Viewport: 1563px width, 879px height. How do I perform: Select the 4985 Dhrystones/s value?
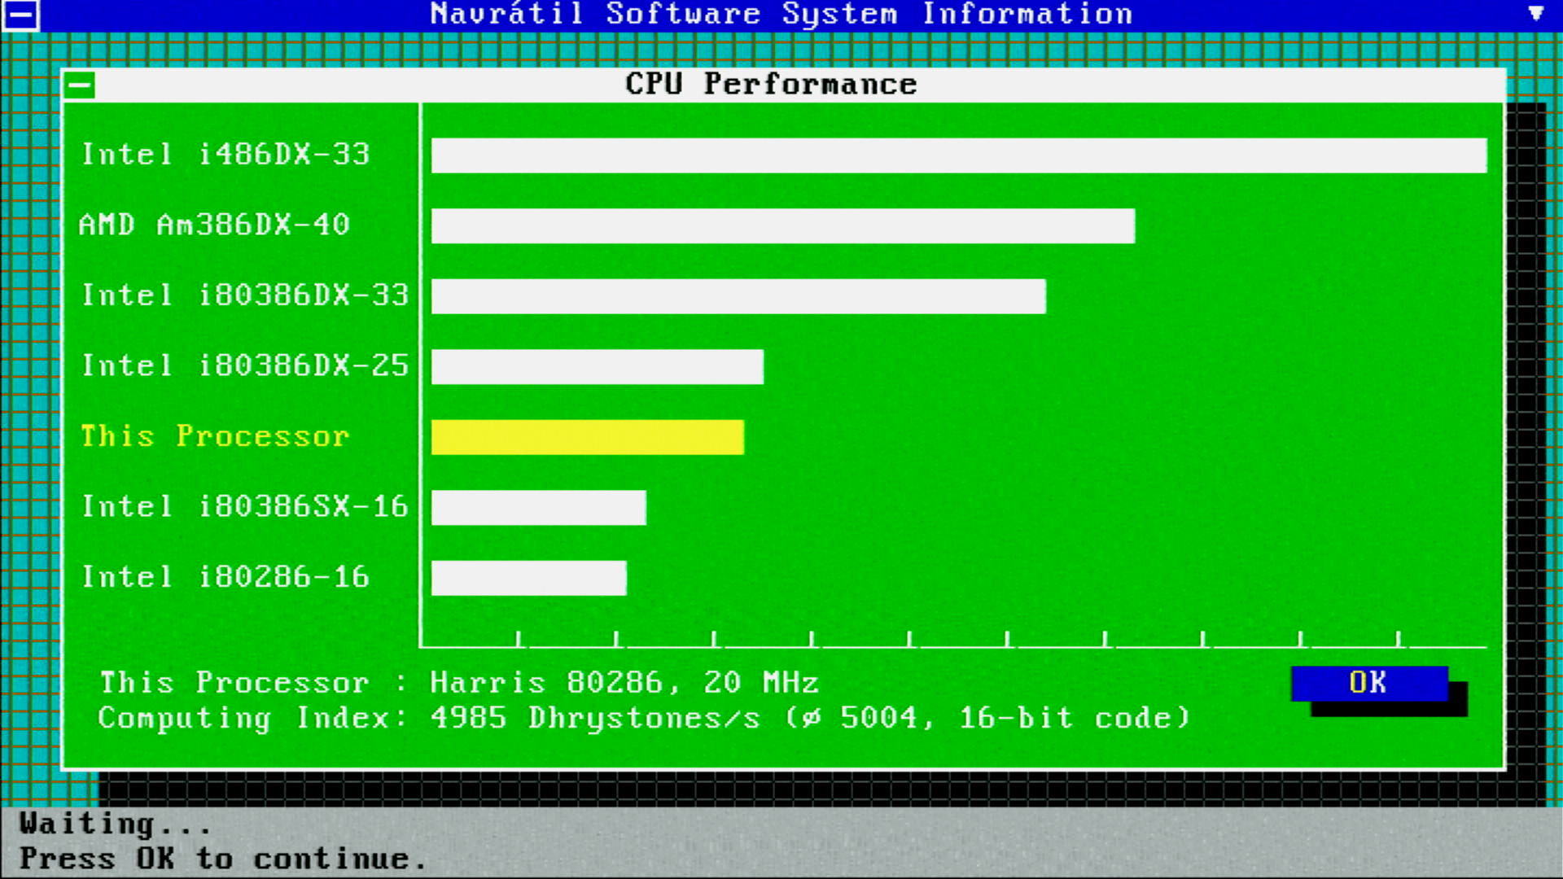coord(595,718)
